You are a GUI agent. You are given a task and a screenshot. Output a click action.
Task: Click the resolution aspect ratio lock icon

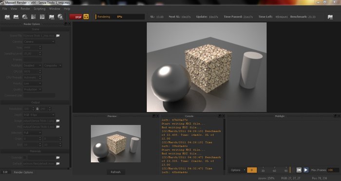click(38, 109)
